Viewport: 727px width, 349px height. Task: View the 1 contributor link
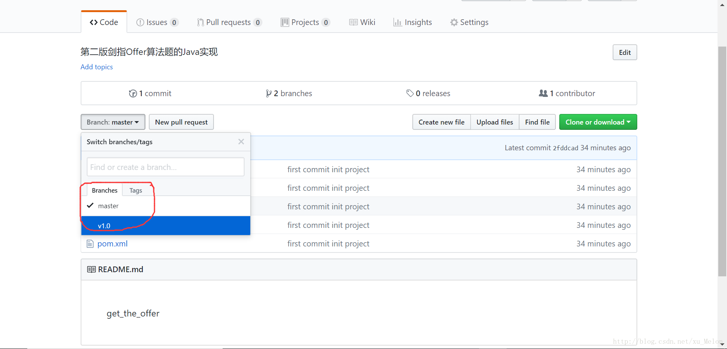point(567,93)
